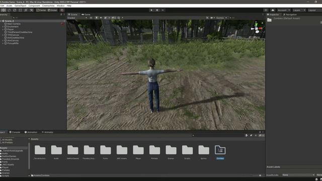Viewport: 322px width, 181px height.
Task: Open component tools crossed-wrench icon
Action: (x=207, y=18)
